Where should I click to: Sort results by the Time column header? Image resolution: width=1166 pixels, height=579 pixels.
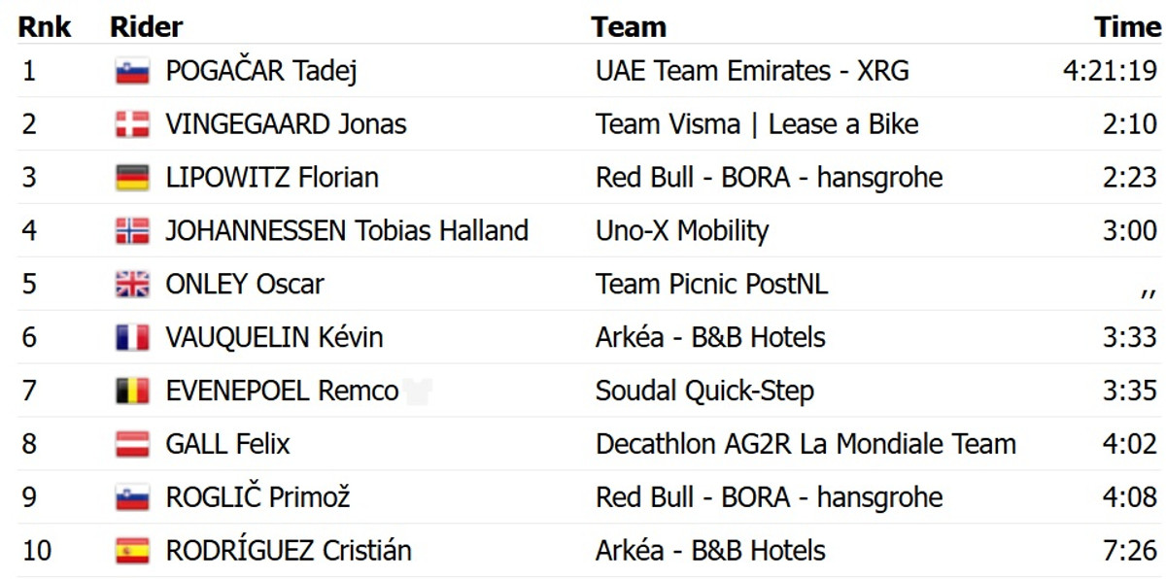(1127, 26)
